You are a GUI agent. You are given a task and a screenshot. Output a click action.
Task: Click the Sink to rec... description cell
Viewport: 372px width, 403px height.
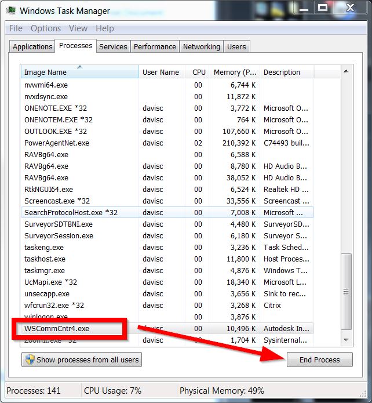click(x=285, y=294)
